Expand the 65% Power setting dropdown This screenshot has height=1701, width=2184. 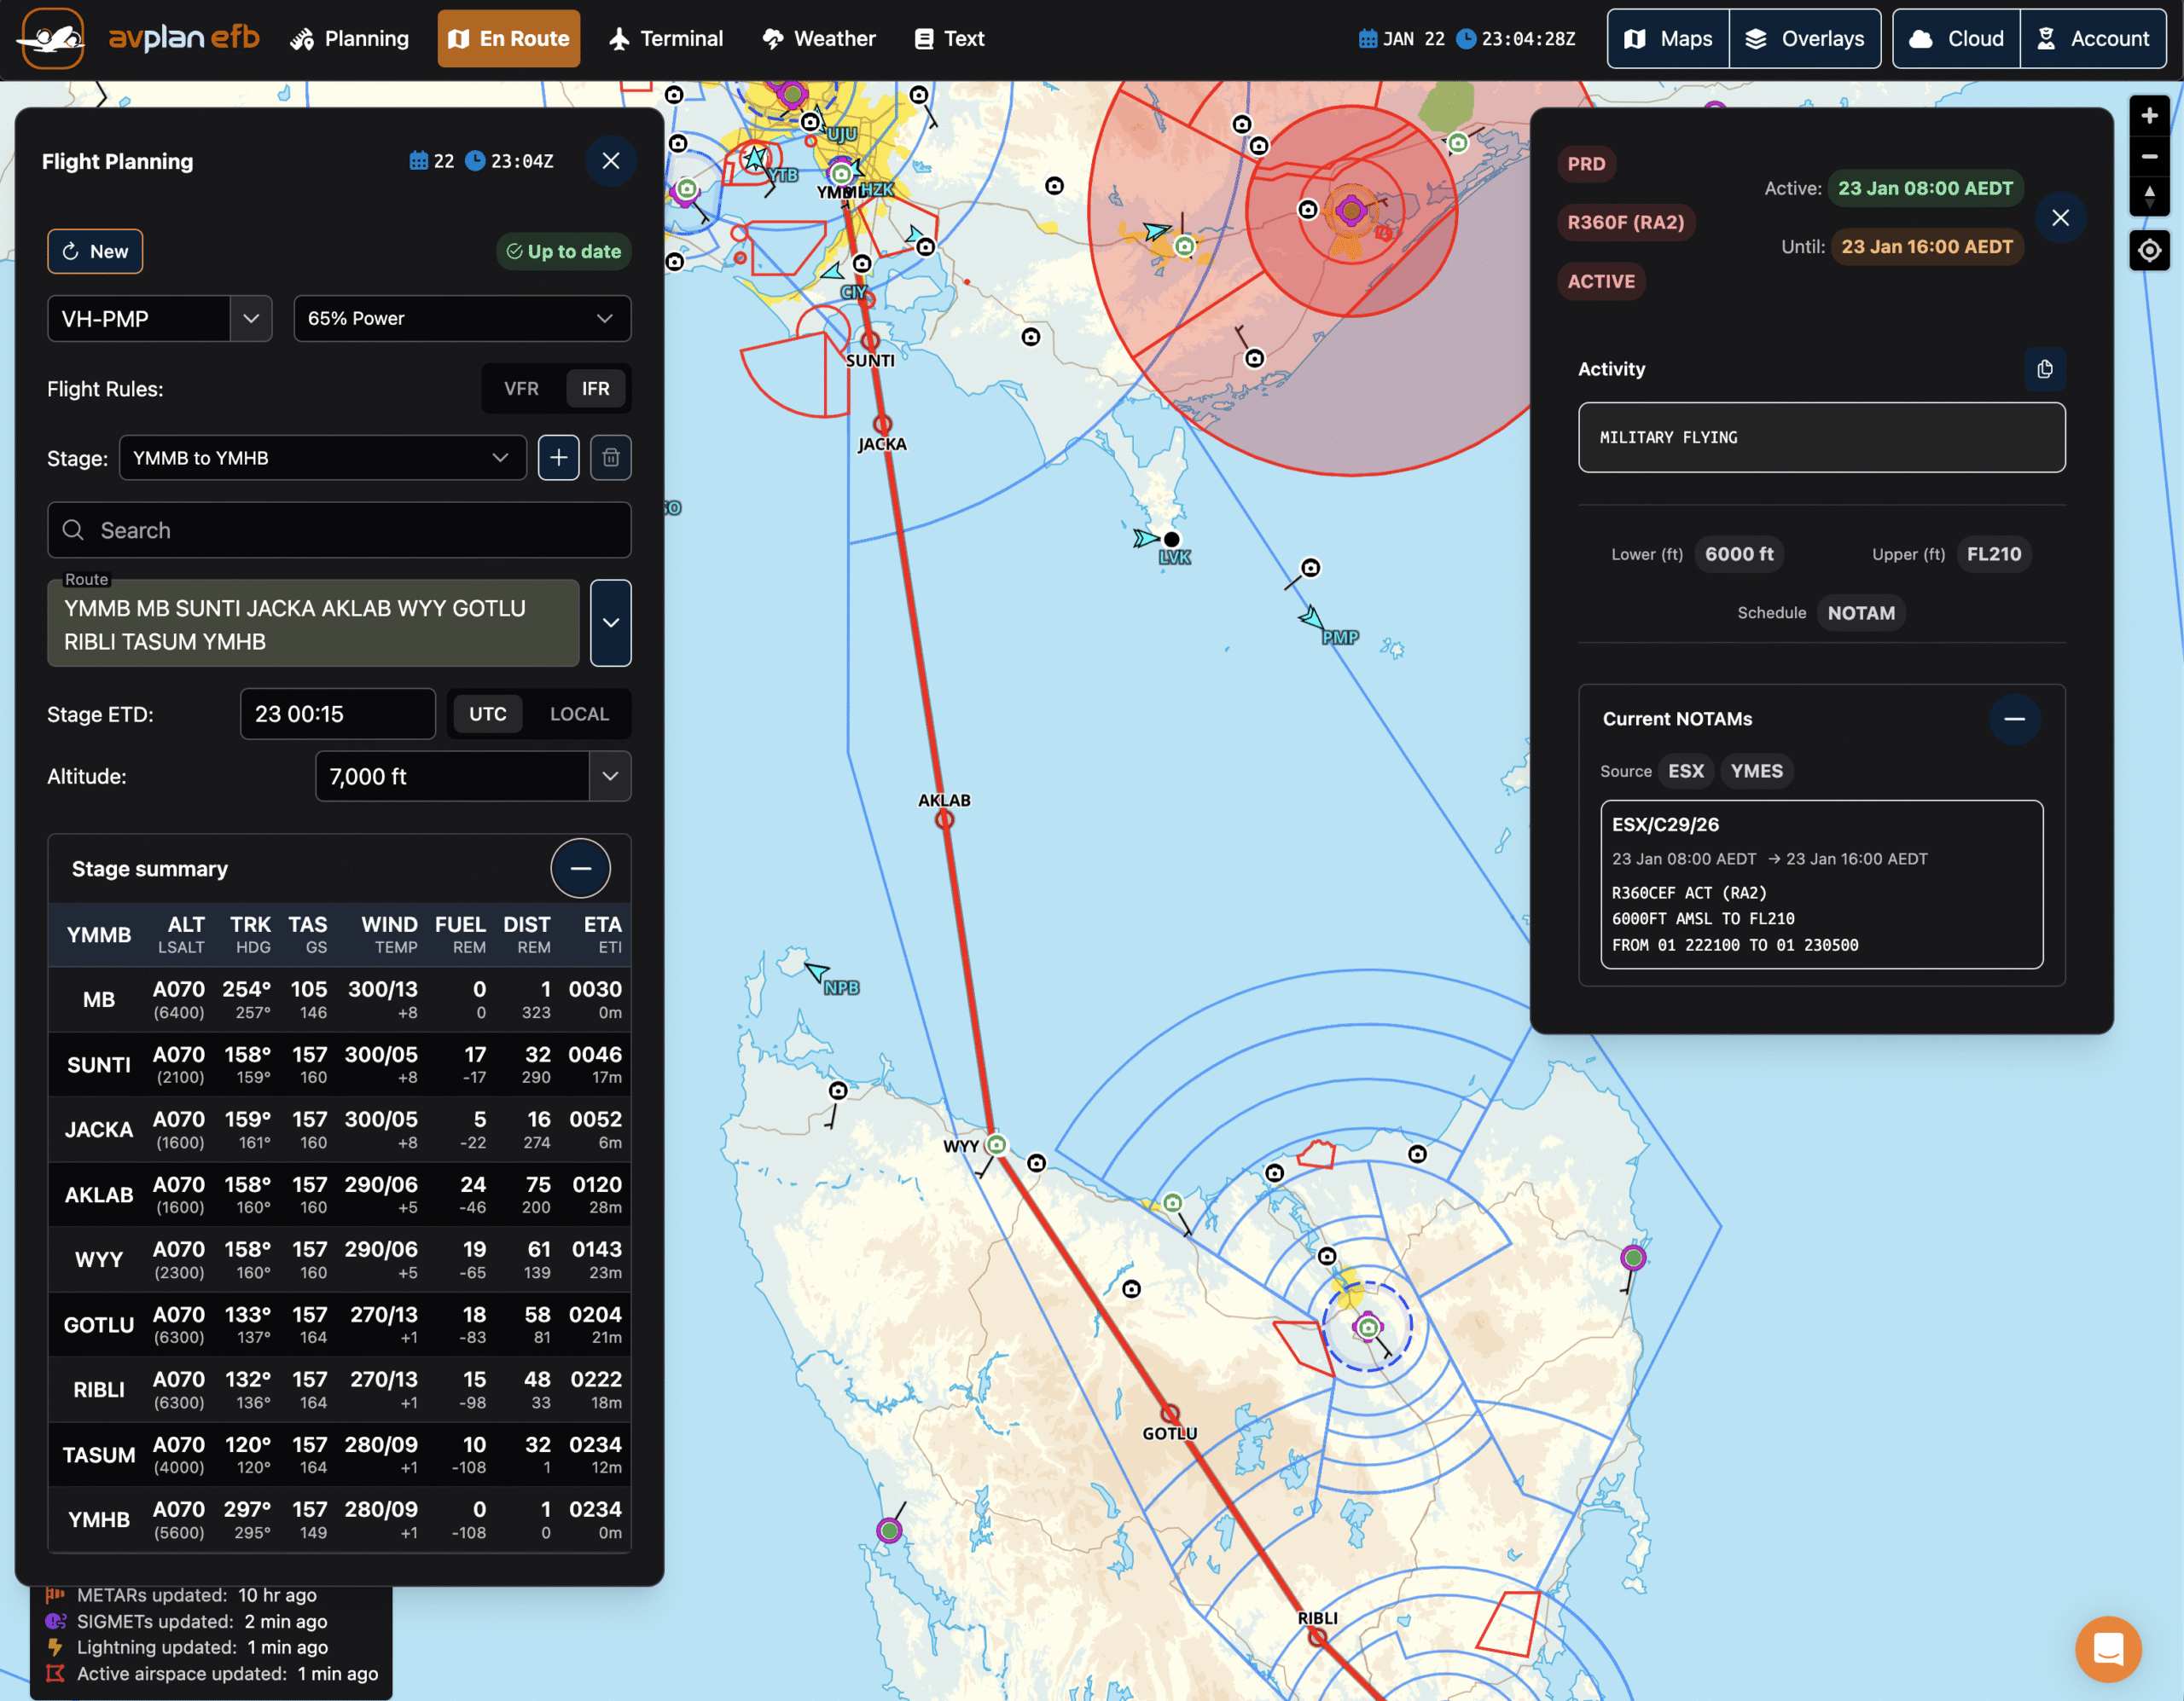click(461, 319)
